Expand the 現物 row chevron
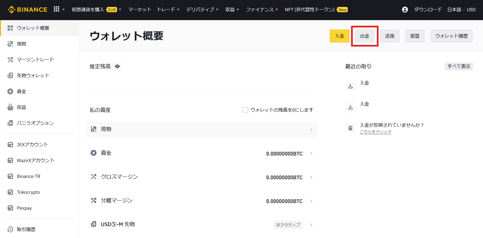 311,130
